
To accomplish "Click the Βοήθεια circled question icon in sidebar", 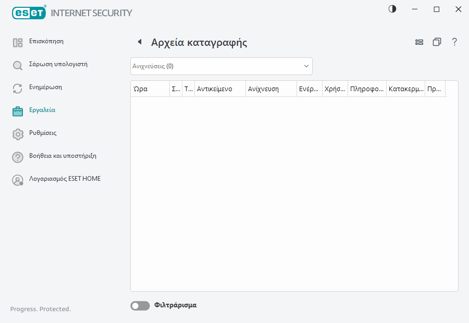I will pos(17,156).
